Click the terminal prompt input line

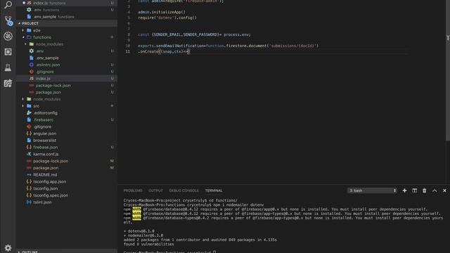tap(169, 252)
